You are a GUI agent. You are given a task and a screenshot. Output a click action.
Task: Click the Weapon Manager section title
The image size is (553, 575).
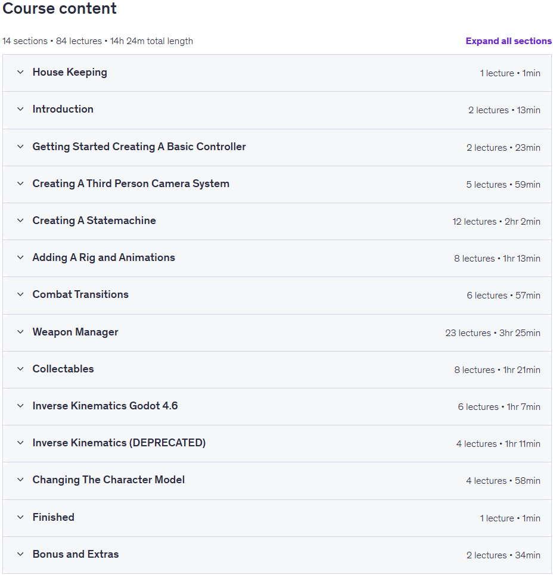[x=76, y=332]
